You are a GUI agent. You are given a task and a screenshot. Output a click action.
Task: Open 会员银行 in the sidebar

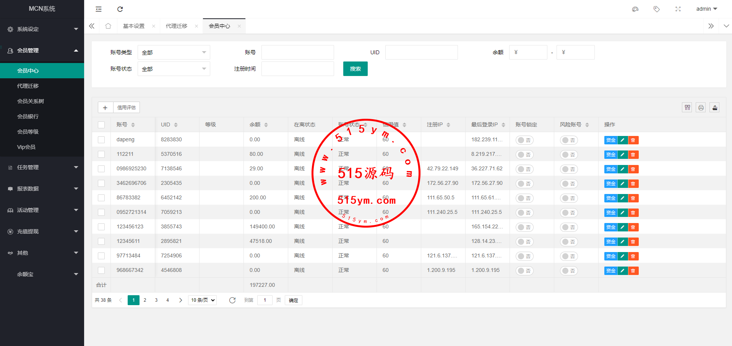(28, 116)
